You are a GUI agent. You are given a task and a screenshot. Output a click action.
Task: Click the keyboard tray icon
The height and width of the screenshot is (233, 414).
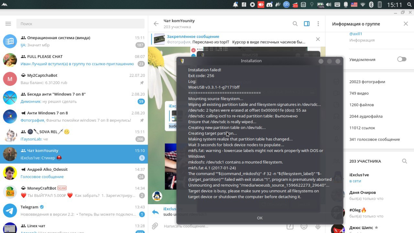(x=337, y=5)
